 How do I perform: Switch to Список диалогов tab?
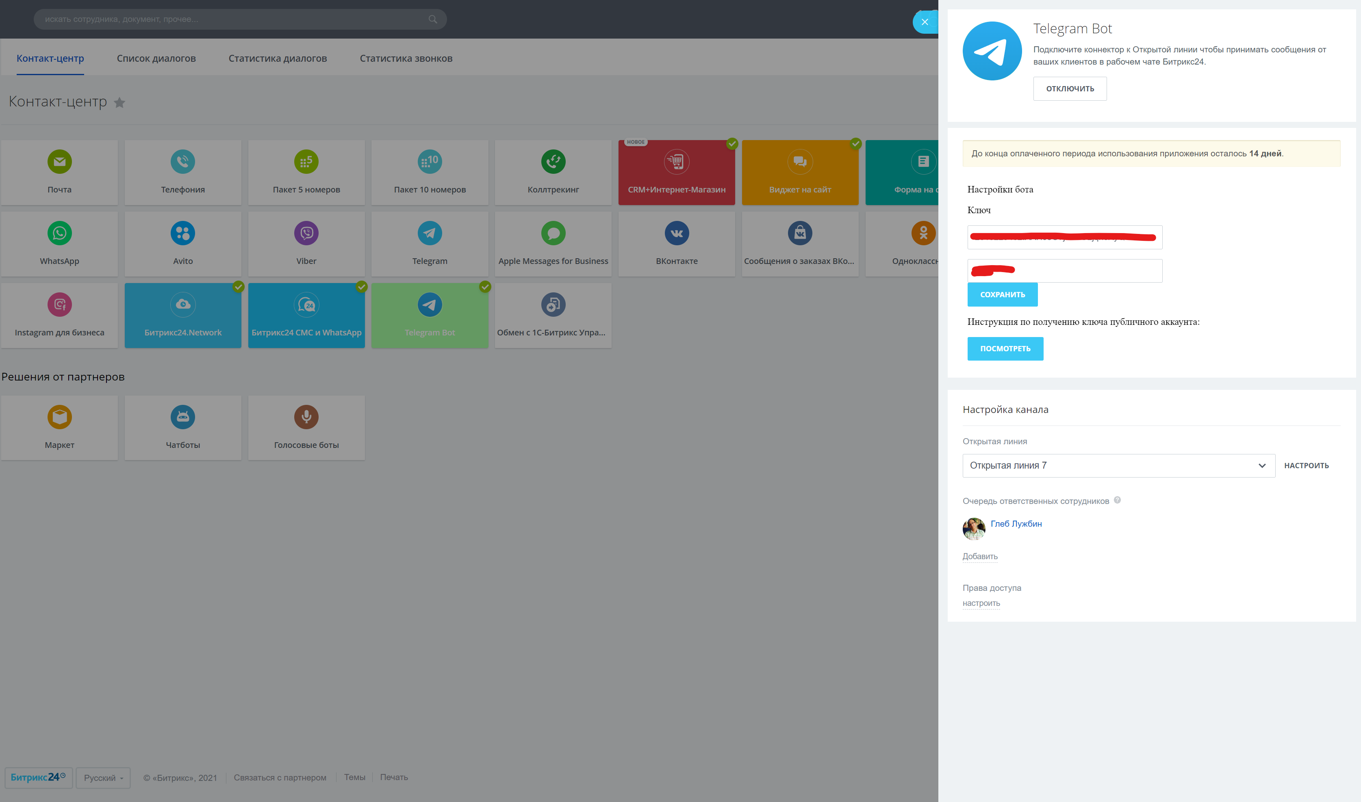156,58
